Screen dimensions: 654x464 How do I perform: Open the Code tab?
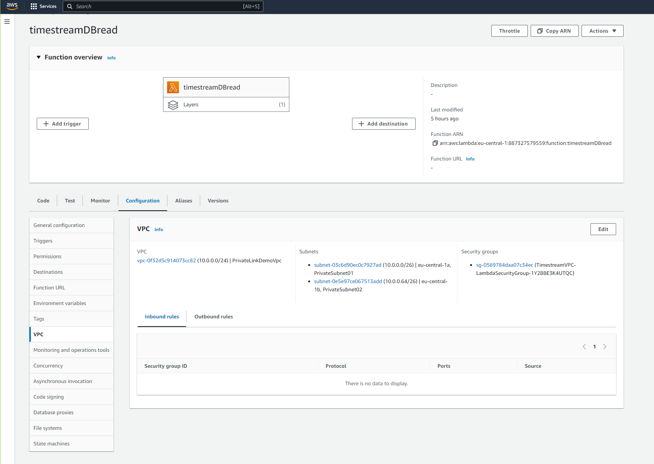coord(43,201)
